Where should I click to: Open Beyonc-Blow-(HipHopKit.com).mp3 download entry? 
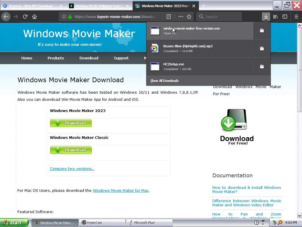pyautogui.click(x=200, y=48)
